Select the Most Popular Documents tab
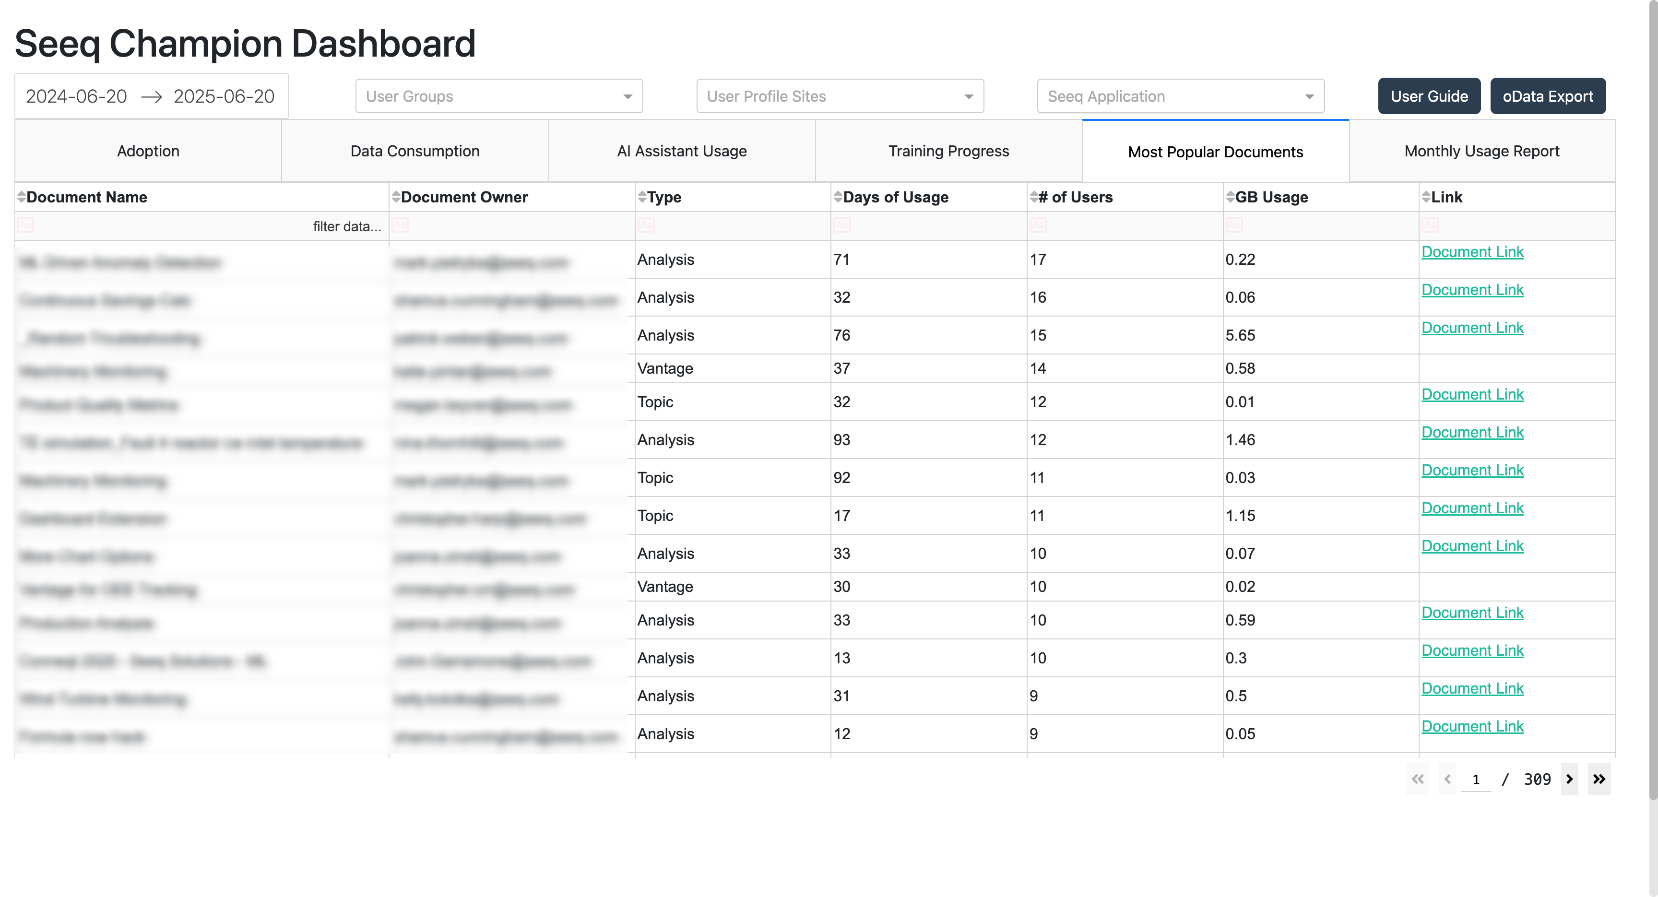 pos(1215,152)
